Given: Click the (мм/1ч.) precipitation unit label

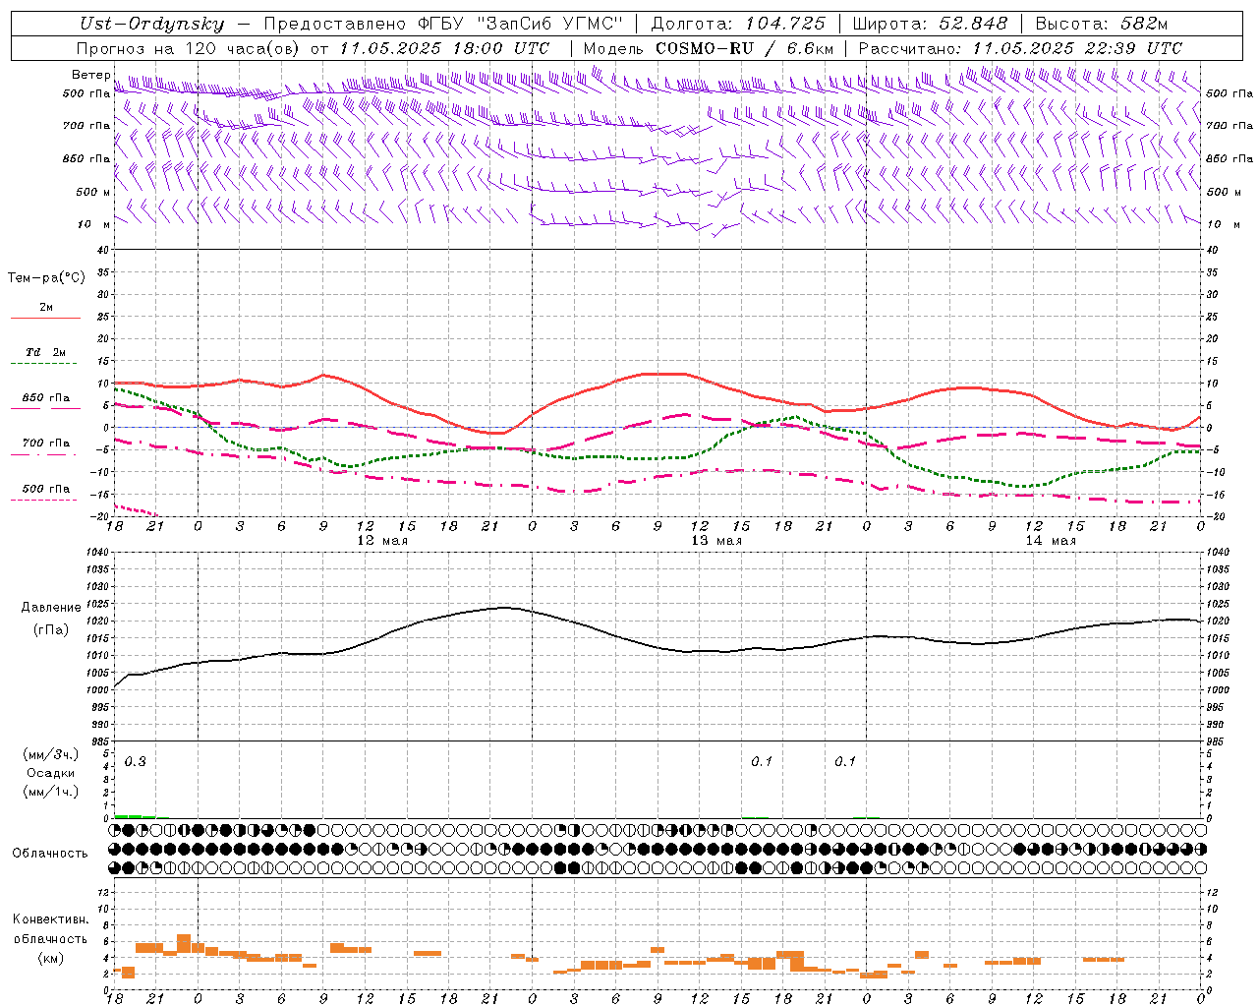Looking at the screenshot, I should pyautogui.click(x=51, y=791).
